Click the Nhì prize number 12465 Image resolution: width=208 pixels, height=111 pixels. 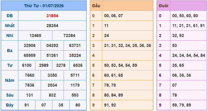tap(35, 35)
